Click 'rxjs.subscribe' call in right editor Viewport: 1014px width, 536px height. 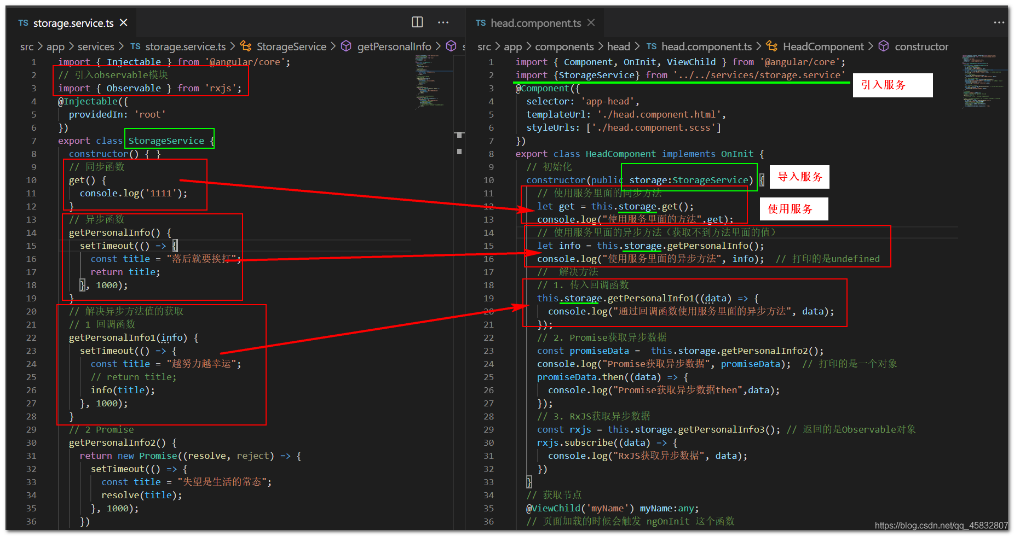(575, 442)
